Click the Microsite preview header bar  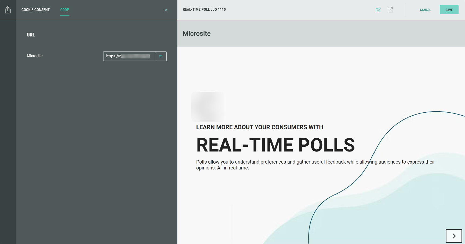321,34
